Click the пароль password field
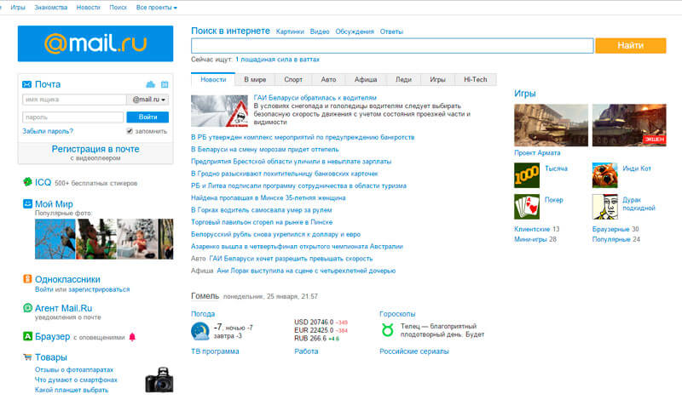 [73, 117]
